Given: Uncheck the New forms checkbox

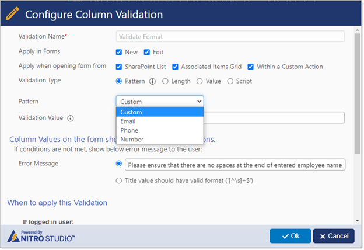Looking at the screenshot, I should point(119,52).
